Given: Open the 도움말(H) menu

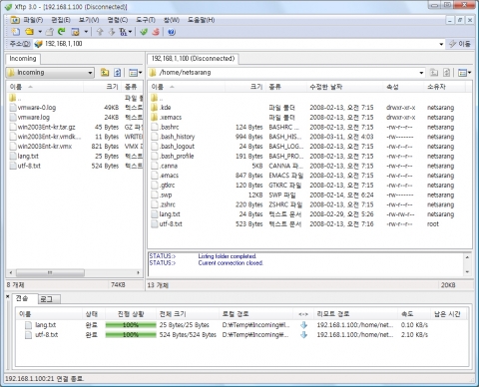Looking at the screenshot, I should pos(201,20).
